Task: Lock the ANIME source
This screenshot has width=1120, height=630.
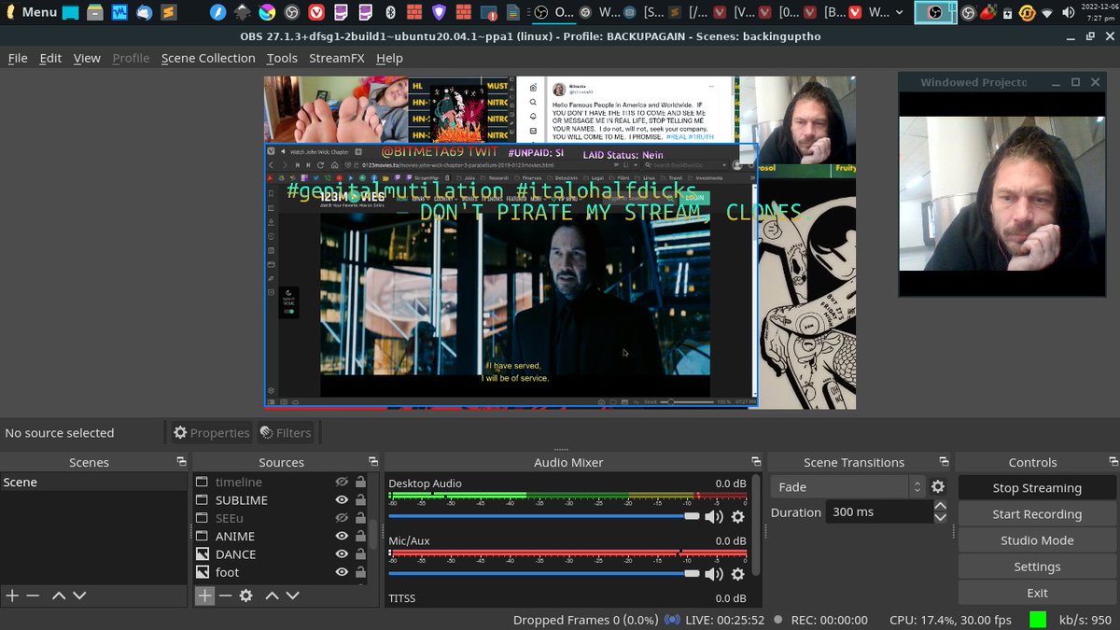Action: [x=360, y=536]
